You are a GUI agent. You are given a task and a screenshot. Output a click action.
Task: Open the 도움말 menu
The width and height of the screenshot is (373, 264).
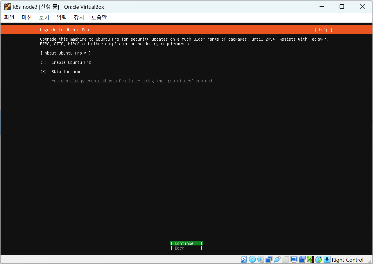(x=99, y=17)
